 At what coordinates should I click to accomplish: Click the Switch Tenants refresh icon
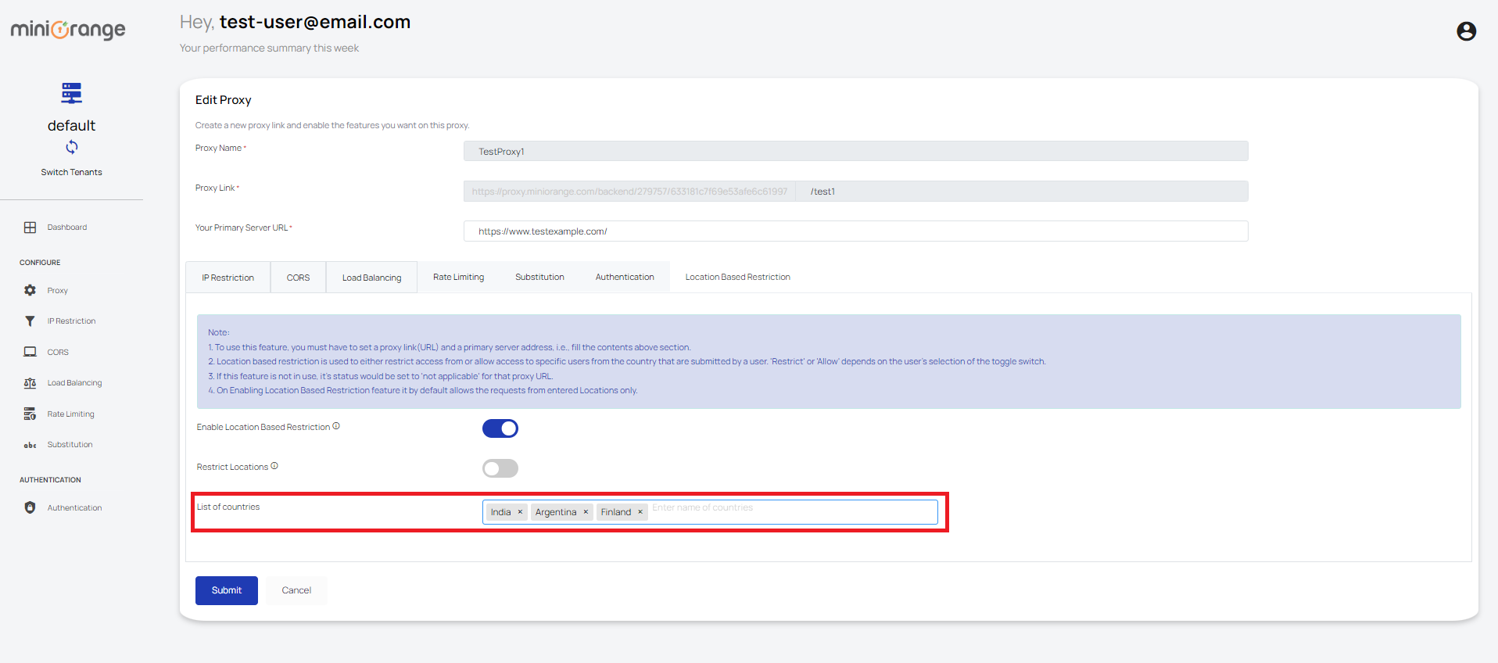(71, 147)
